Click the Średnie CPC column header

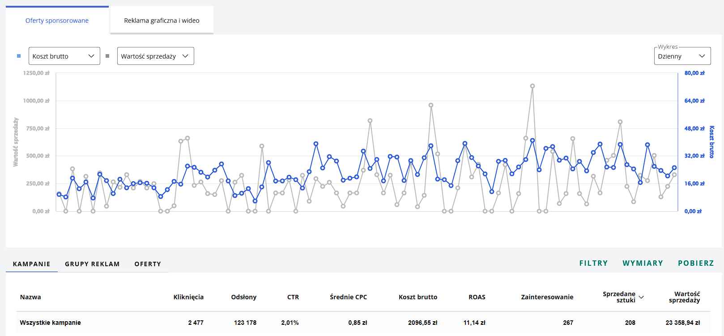pyautogui.click(x=348, y=297)
